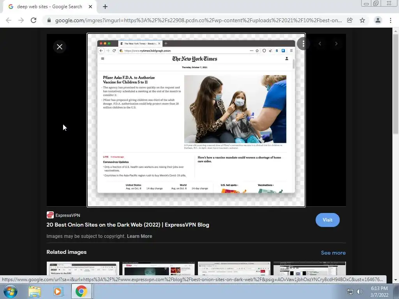
Task: Open Windows Media Player from the taskbar
Action: (x=58, y=292)
